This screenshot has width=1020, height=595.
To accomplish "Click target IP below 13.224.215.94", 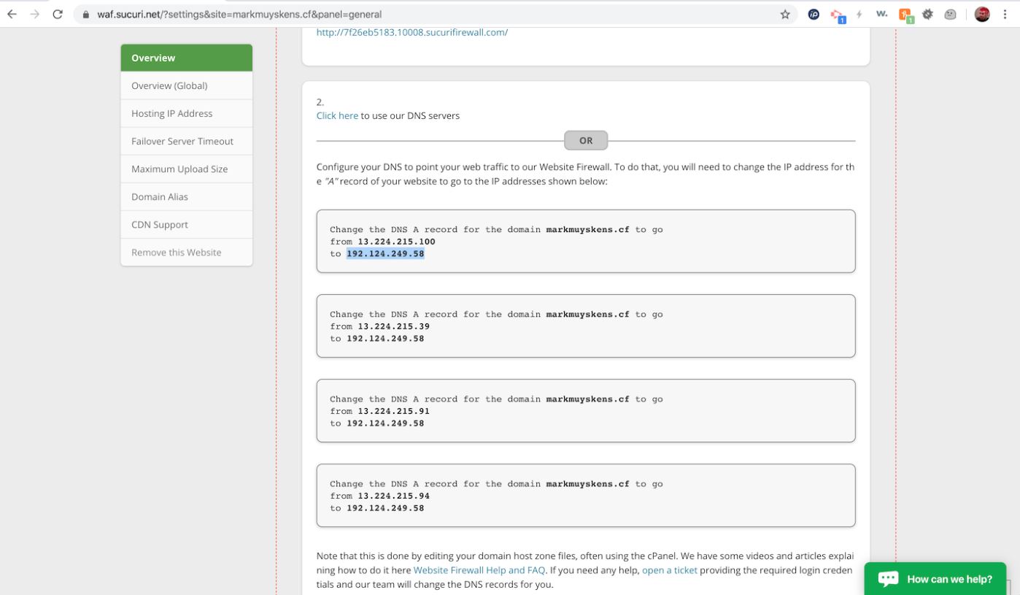I will 385,507.
